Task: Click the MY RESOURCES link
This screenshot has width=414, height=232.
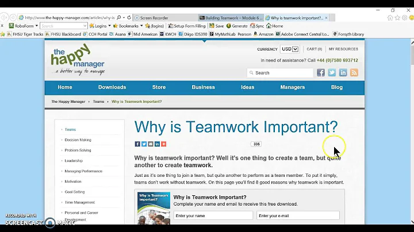Action: pos(343,49)
